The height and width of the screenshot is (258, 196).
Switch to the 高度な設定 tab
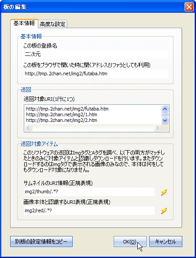coord(53,24)
